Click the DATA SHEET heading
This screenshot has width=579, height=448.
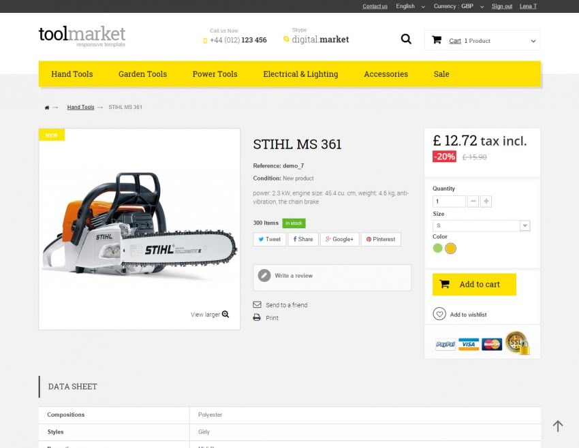(73, 386)
